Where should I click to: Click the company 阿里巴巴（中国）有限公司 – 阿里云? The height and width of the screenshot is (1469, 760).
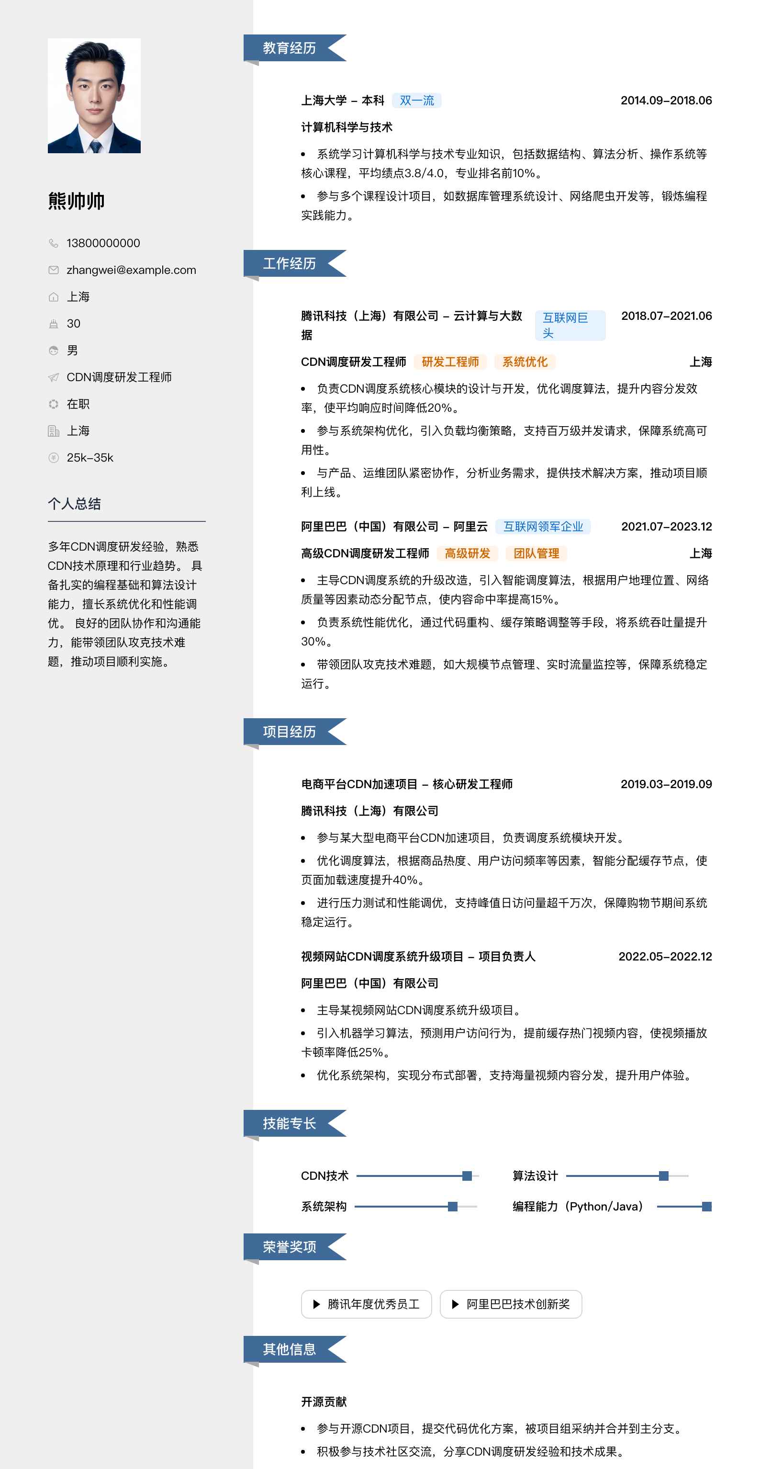[394, 526]
